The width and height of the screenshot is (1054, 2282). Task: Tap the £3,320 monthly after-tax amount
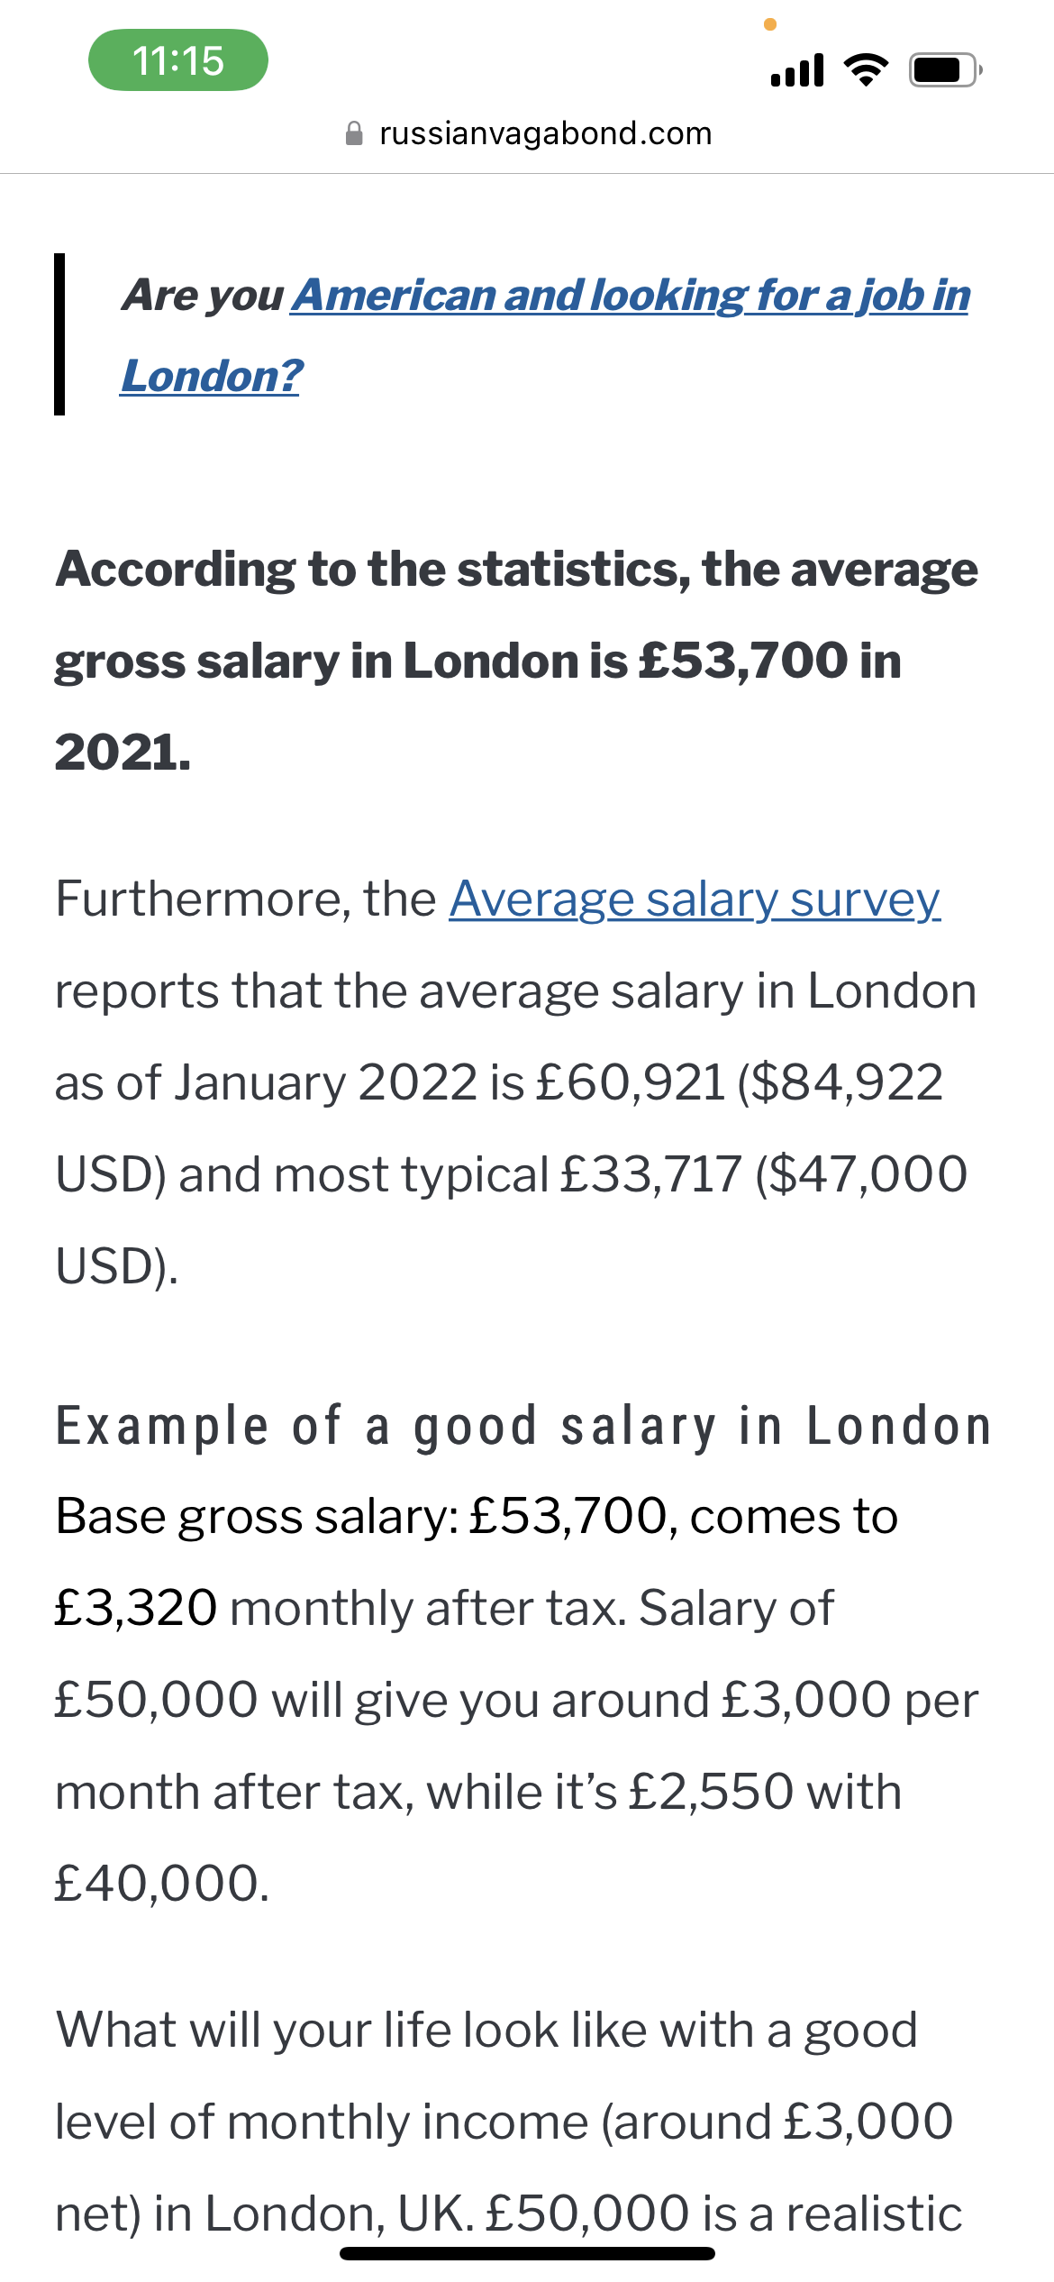tap(136, 1609)
